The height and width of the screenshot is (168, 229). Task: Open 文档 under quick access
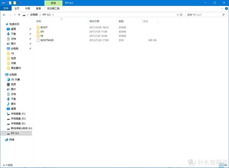tap(13, 39)
